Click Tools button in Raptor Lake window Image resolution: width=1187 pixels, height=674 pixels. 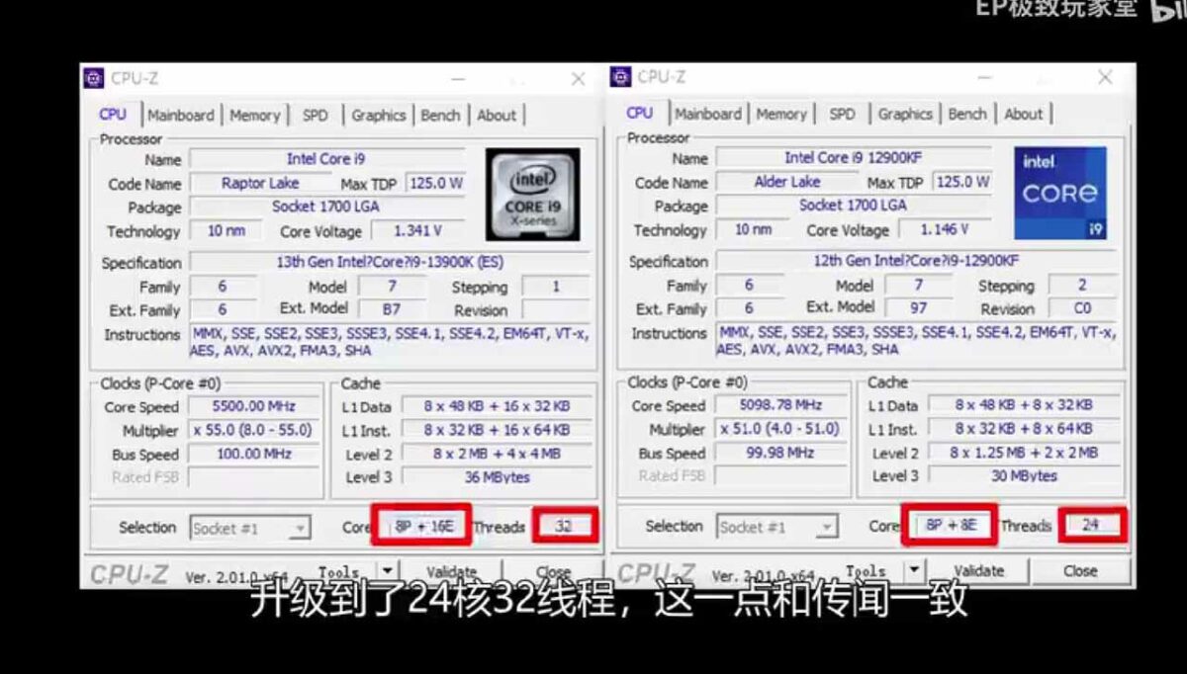pos(339,572)
